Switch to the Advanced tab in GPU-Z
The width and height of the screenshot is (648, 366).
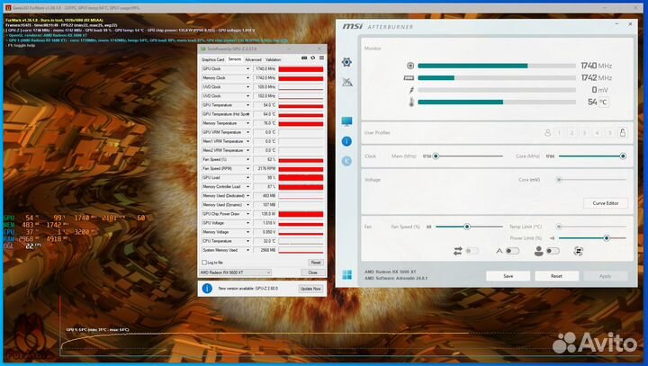coord(253,59)
